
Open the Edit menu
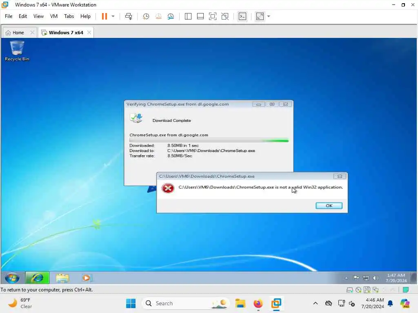point(23,16)
